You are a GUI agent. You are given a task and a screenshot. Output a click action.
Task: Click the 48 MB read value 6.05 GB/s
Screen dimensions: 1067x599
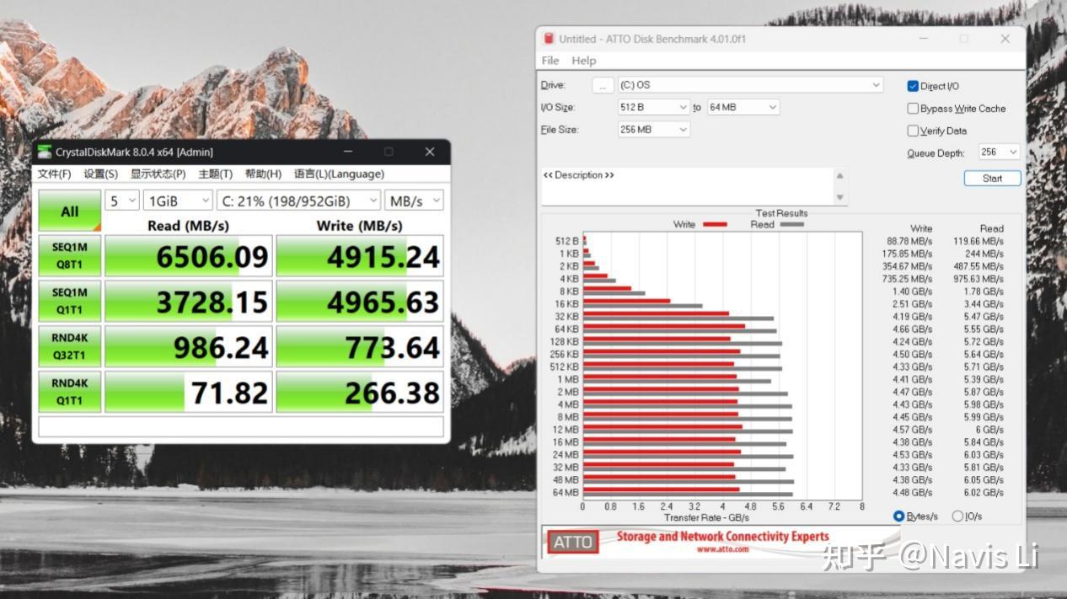[985, 480]
